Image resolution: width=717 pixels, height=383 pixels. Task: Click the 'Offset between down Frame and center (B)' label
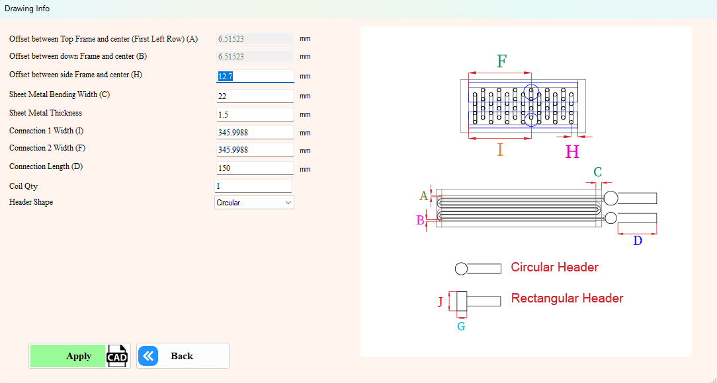click(78, 57)
